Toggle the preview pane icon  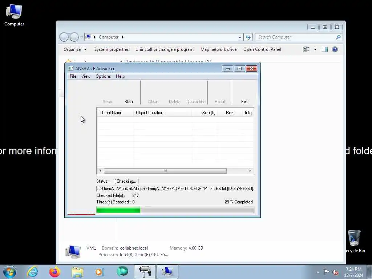[x=324, y=49]
